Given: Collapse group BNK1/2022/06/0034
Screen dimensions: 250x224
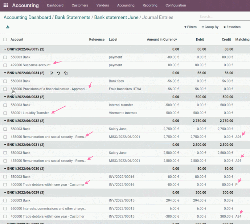Looking at the screenshot, I should pyautogui.click(x=5, y=73).
